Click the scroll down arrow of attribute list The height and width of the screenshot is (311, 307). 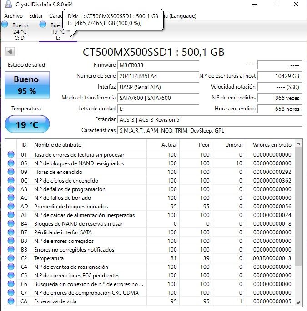(x=298, y=303)
